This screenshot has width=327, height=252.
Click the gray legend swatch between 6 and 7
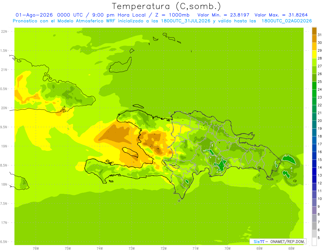(x=314, y=226)
